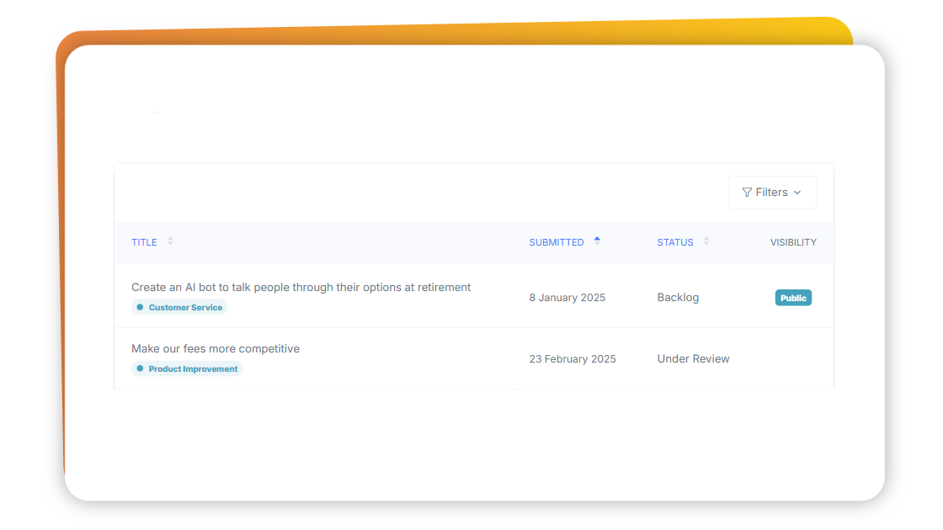
Task: Click the blue dot inside the Product Improvement tag
Action: [140, 368]
